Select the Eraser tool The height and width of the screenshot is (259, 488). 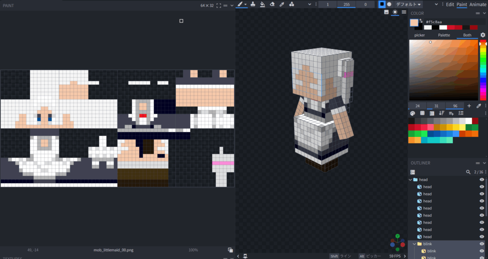pyautogui.click(x=272, y=4)
